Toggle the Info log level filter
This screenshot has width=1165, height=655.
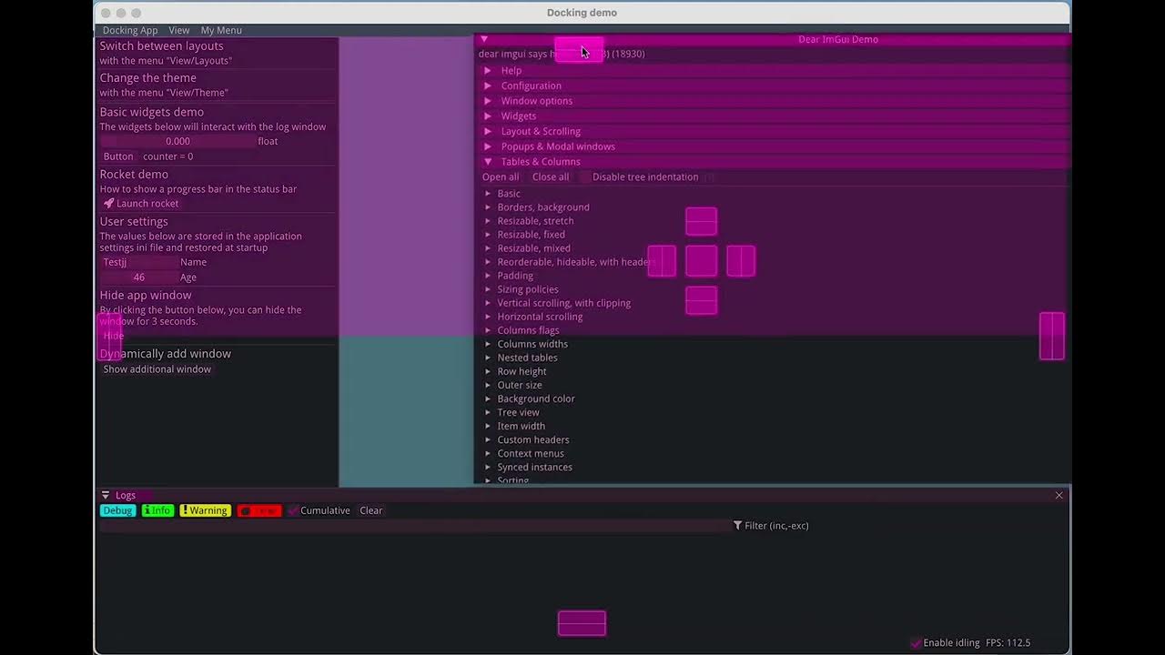[158, 510]
